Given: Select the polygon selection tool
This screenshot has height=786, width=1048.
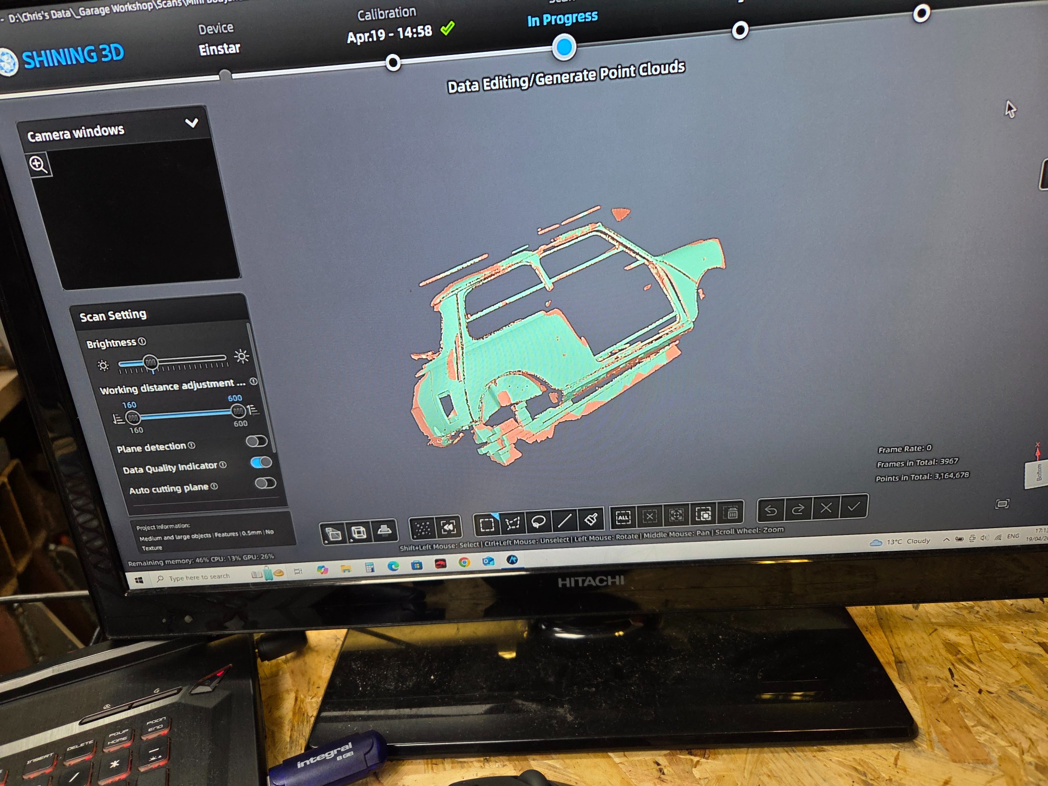Looking at the screenshot, I should click(x=512, y=522).
